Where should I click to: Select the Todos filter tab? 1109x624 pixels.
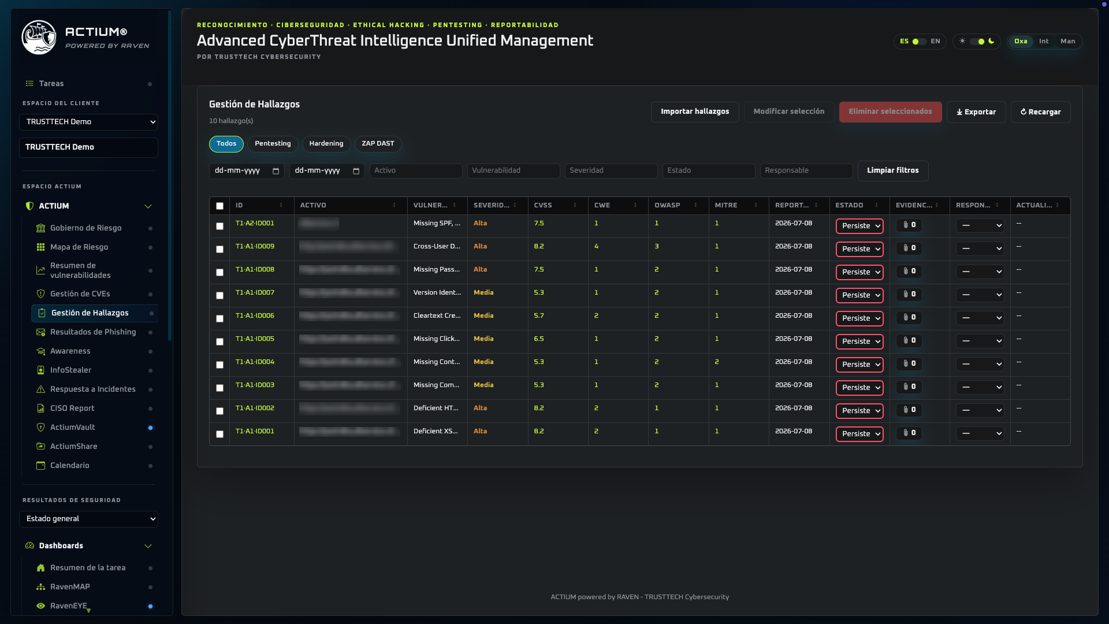point(226,144)
